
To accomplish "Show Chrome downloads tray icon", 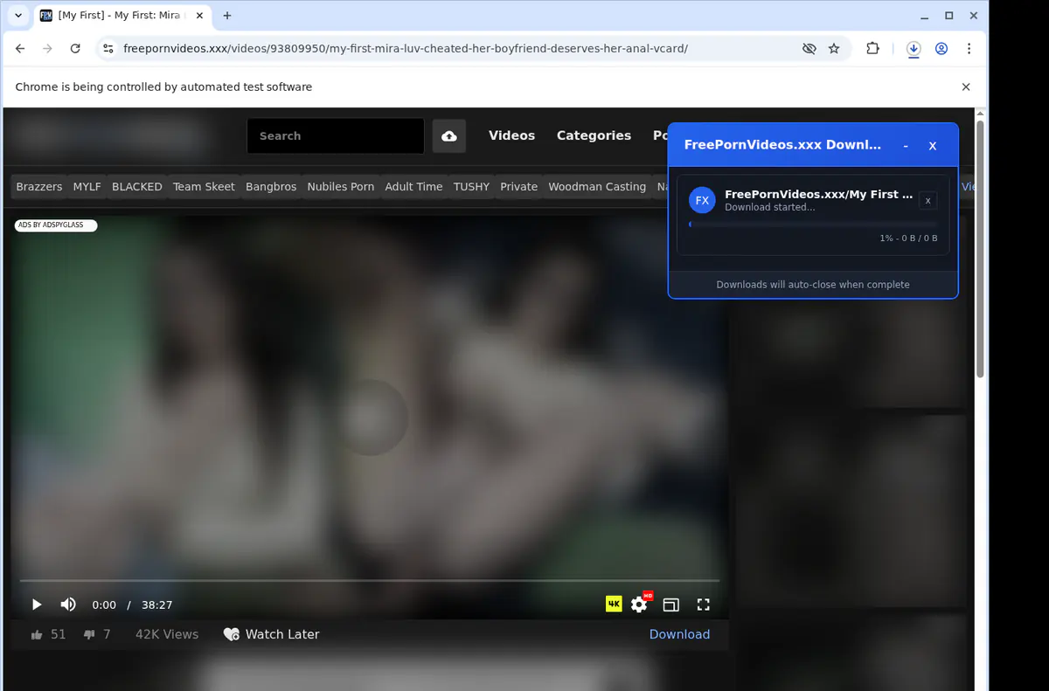I will tap(914, 49).
